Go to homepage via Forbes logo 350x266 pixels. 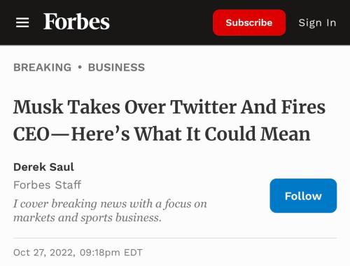[76, 22]
